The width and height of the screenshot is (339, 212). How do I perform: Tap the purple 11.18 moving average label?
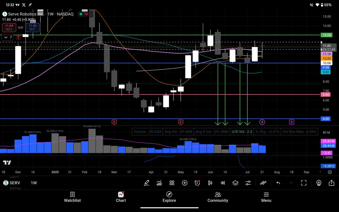point(327,54)
